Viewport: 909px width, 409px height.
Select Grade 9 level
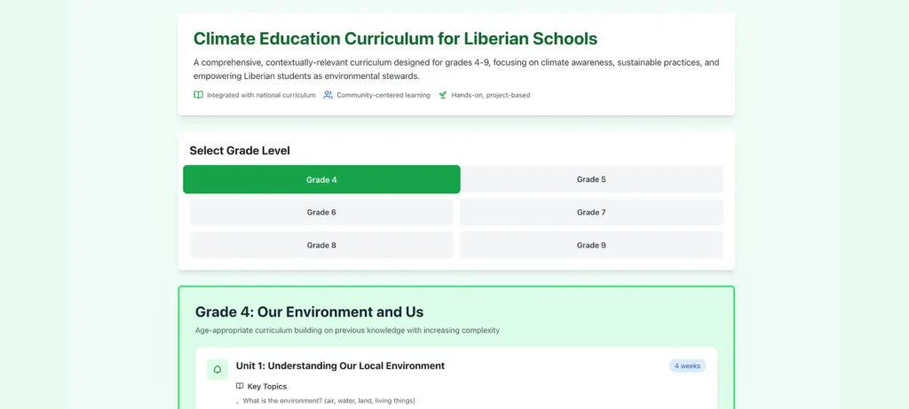pyautogui.click(x=591, y=245)
